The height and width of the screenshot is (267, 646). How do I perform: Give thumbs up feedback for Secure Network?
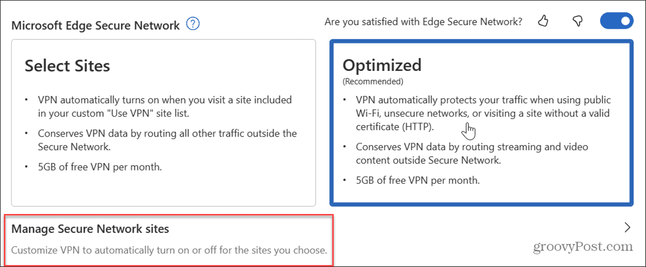coord(543,21)
